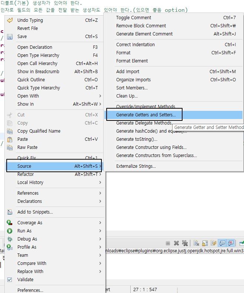Expand the Show In submenu arrow

point(100,104)
